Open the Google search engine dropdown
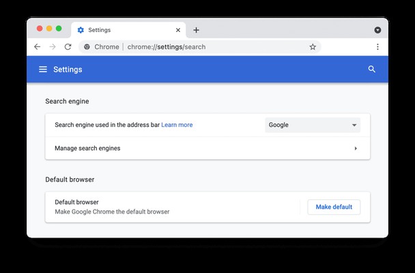 [x=313, y=125]
